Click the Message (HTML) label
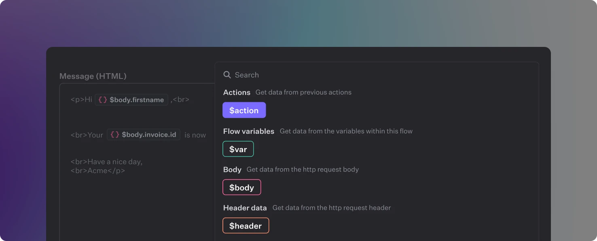Image resolution: width=597 pixels, height=241 pixels. 93,76
